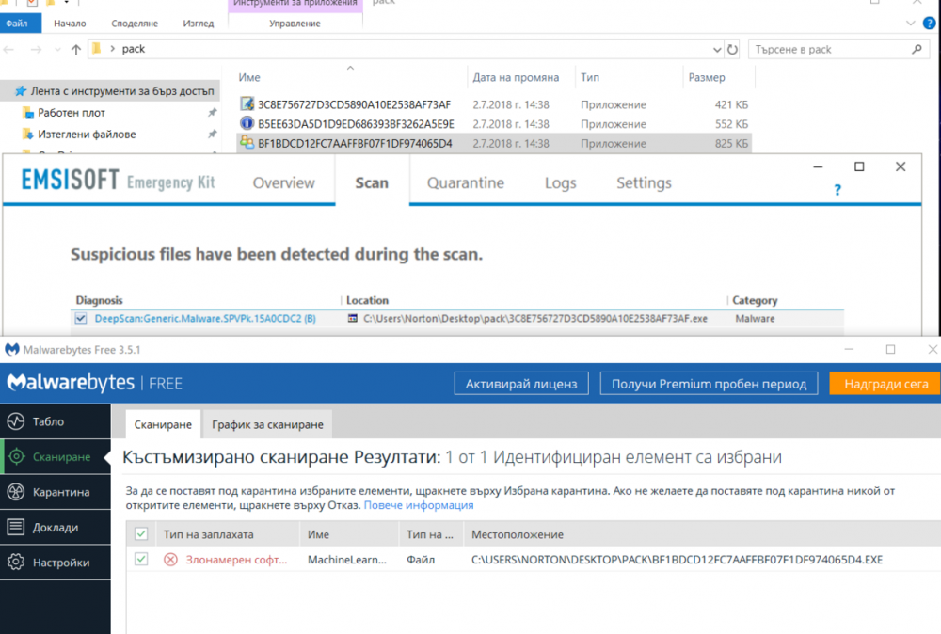Click the Emsisoft help question mark icon
The image size is (941, 634).
(x=837, y=190)
